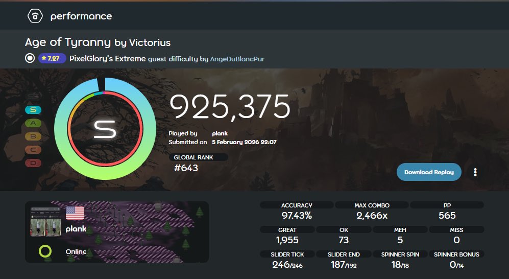
Task: Click the MAX COMBO label
Action: click(x=372, y=205)
